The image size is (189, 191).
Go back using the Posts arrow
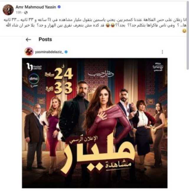(28, 39)
